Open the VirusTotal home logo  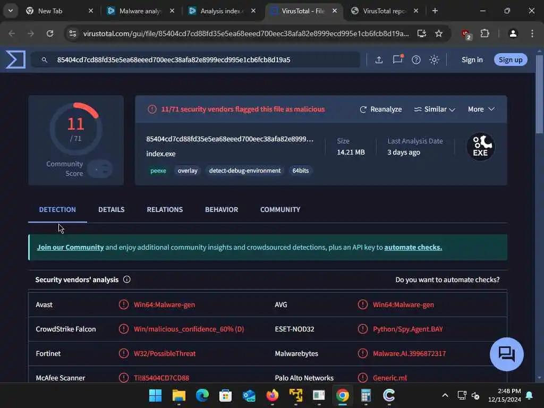click(15, 59)
